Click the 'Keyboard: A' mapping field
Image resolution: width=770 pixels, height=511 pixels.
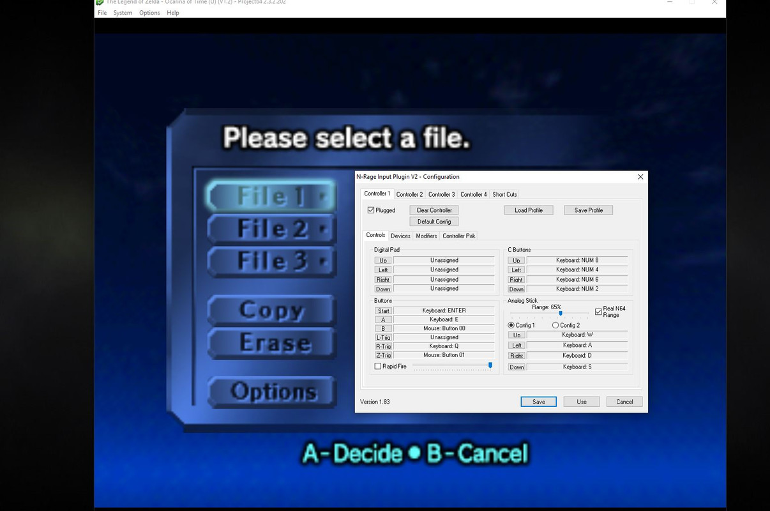point(577,346)
